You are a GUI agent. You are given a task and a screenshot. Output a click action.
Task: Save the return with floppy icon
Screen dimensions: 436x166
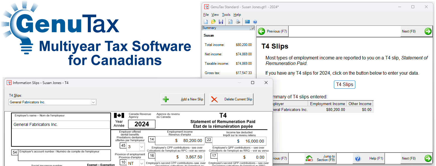[221, 22]
